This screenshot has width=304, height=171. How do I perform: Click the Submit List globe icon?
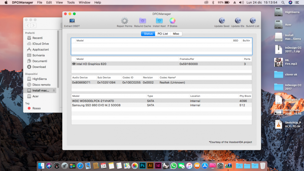pos(253,21)
